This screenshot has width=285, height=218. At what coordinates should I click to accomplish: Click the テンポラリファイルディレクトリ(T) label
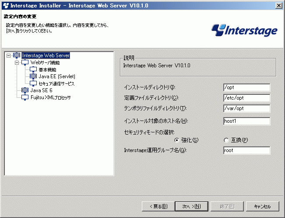click(155, 108)
